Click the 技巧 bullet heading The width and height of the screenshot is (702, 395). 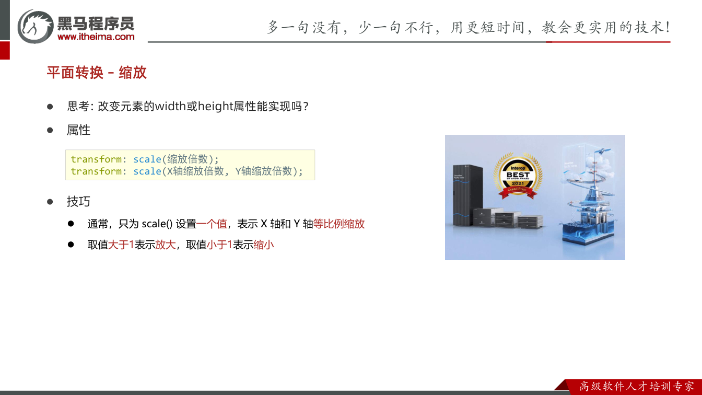pyautogui.click(x=78, y=202)
